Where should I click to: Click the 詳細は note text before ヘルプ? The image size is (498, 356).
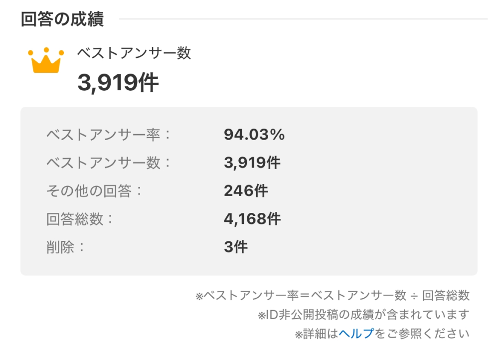click(317, 334)
